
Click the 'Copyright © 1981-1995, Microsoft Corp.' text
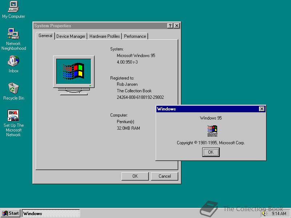[211, 143]
